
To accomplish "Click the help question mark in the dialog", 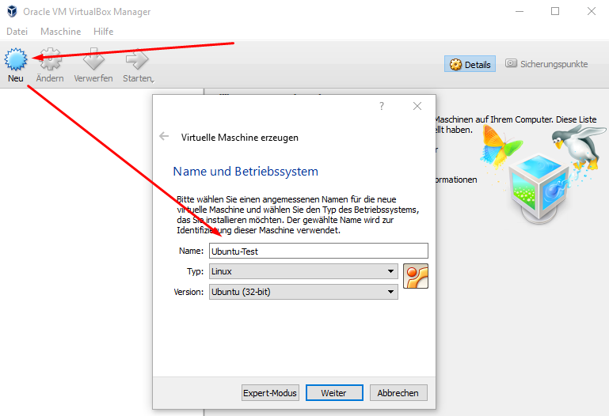I will coord(382,106).
